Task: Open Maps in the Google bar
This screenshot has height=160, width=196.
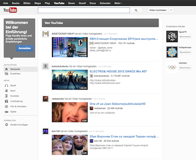Action: pos(38,3)
